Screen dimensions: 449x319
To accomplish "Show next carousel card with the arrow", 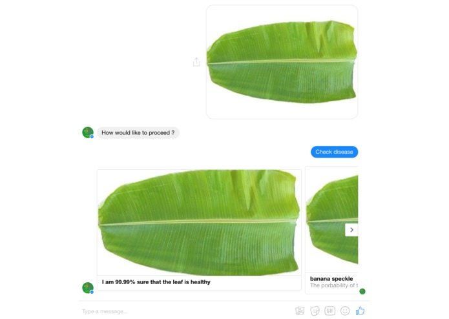I will [351, 230].
